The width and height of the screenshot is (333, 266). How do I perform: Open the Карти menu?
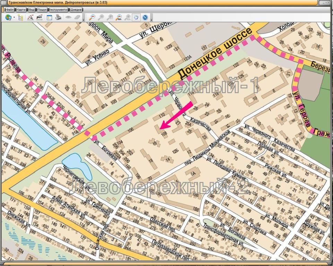coord(21,10)
